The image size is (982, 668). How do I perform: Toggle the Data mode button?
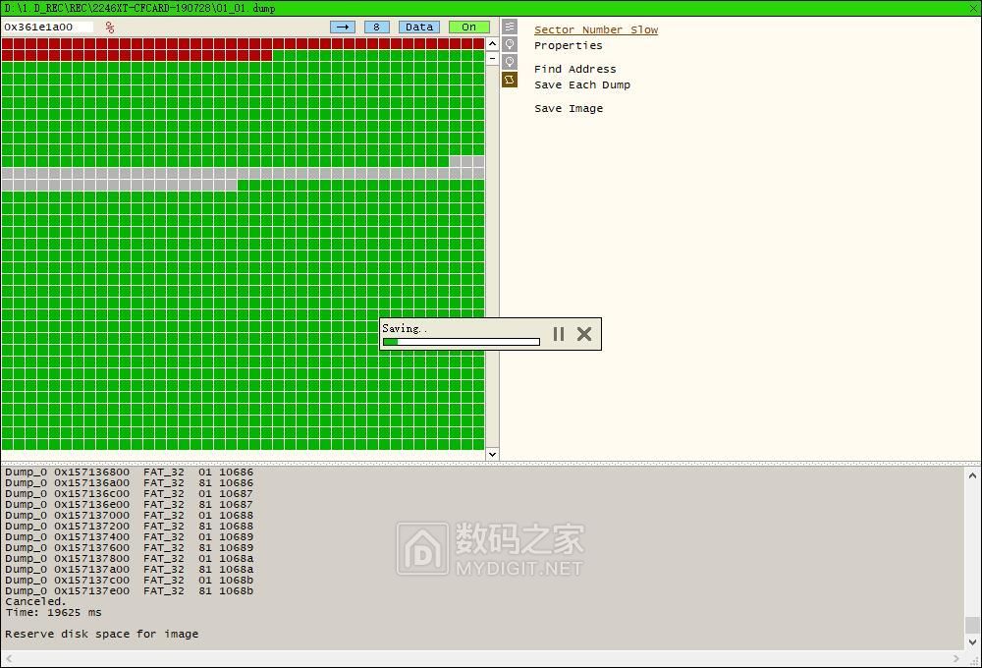[419, 27]
